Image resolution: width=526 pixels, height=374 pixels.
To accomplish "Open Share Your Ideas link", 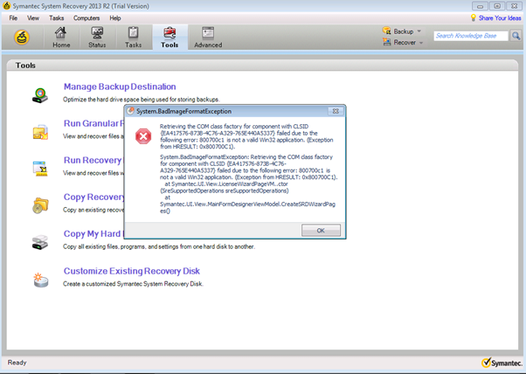I will 500,18.
